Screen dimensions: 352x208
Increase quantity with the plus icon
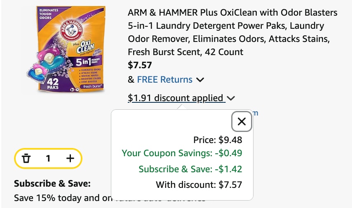(x=70, y=158)
